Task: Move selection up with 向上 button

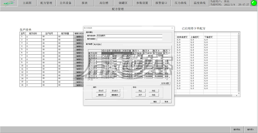Action: [140, 91]
